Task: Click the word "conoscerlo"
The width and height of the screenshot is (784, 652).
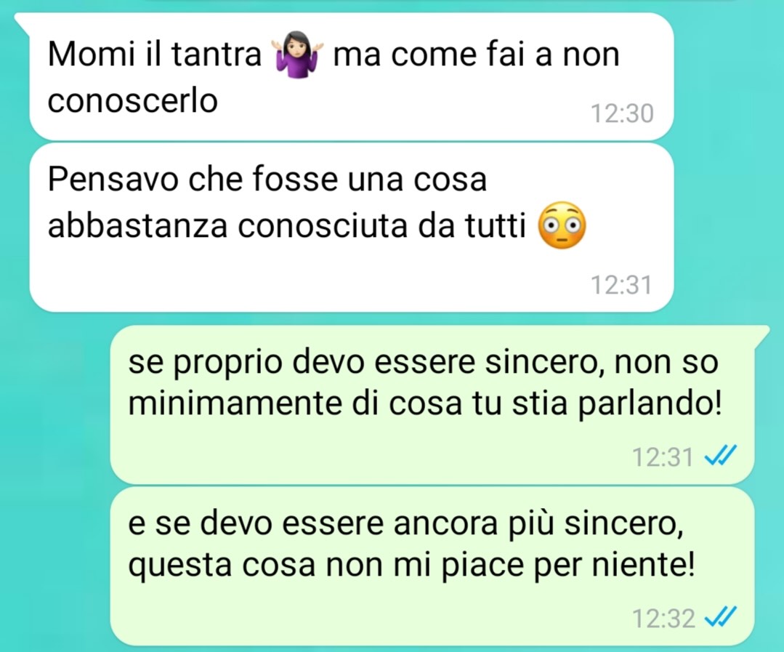Action: click(x=132, y=100)
